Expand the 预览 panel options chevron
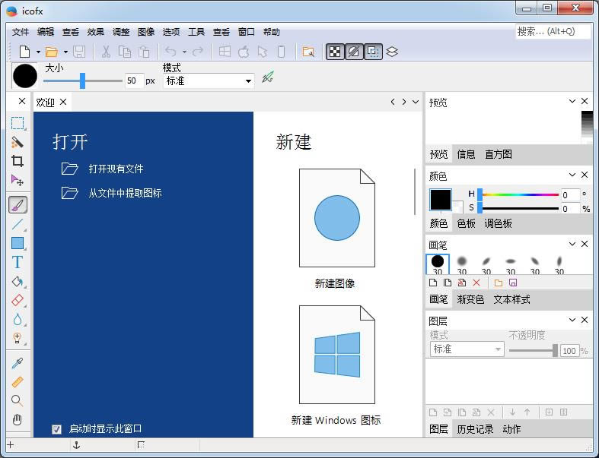Viewport: 599px width, 458px height. click(572, 101)
